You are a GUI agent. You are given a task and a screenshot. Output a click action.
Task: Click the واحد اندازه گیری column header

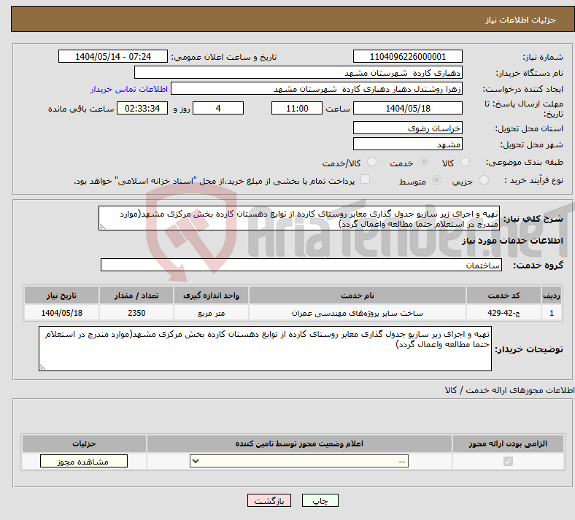click(x=211, y=295)
